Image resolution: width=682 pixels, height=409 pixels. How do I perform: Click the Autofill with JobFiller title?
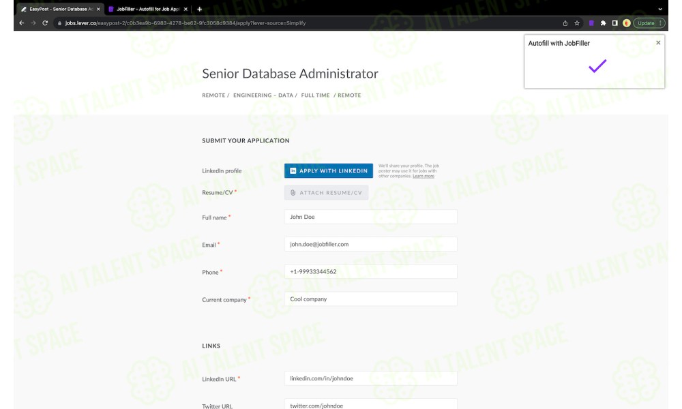(x=559, y=43)
